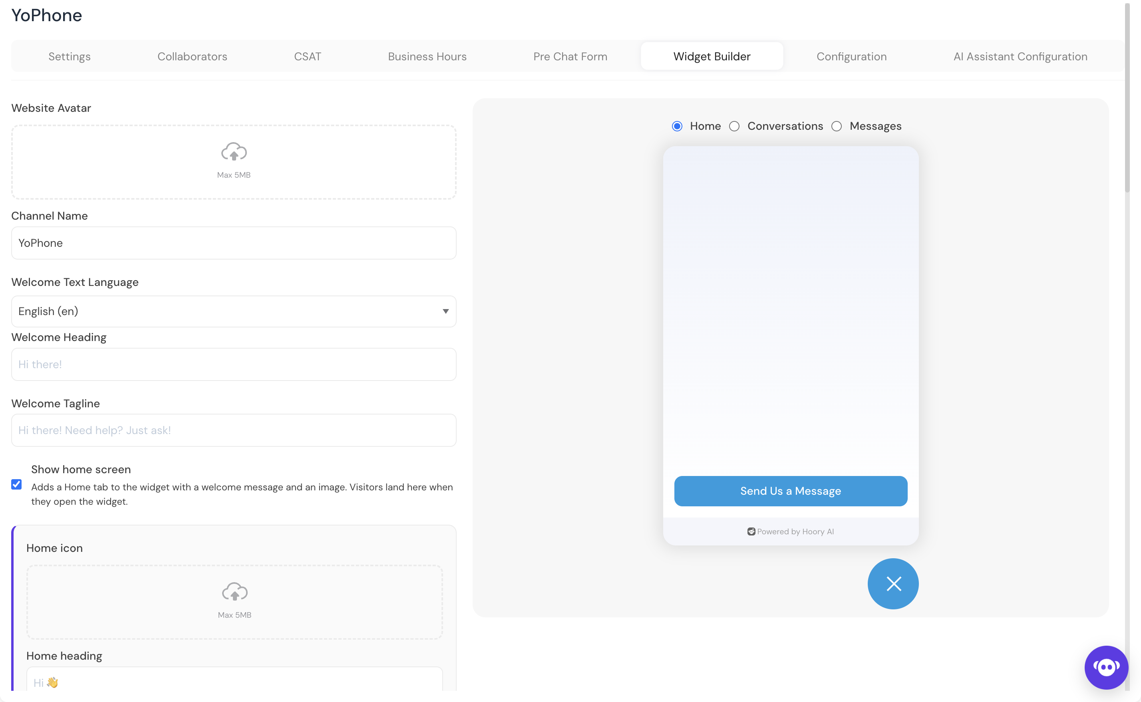Click the Home heading label
Viewport: 1141px width, 702px height.
click(64, 656)
